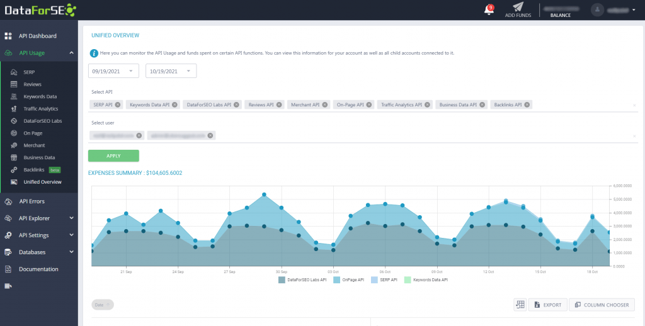
Task: Remove the Business Data API tag
Action: click(x=482, y=105)
